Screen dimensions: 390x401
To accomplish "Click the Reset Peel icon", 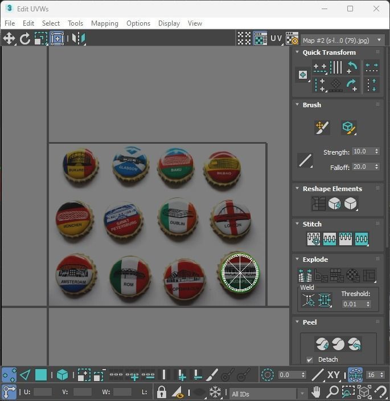I will tap(354, 344).
